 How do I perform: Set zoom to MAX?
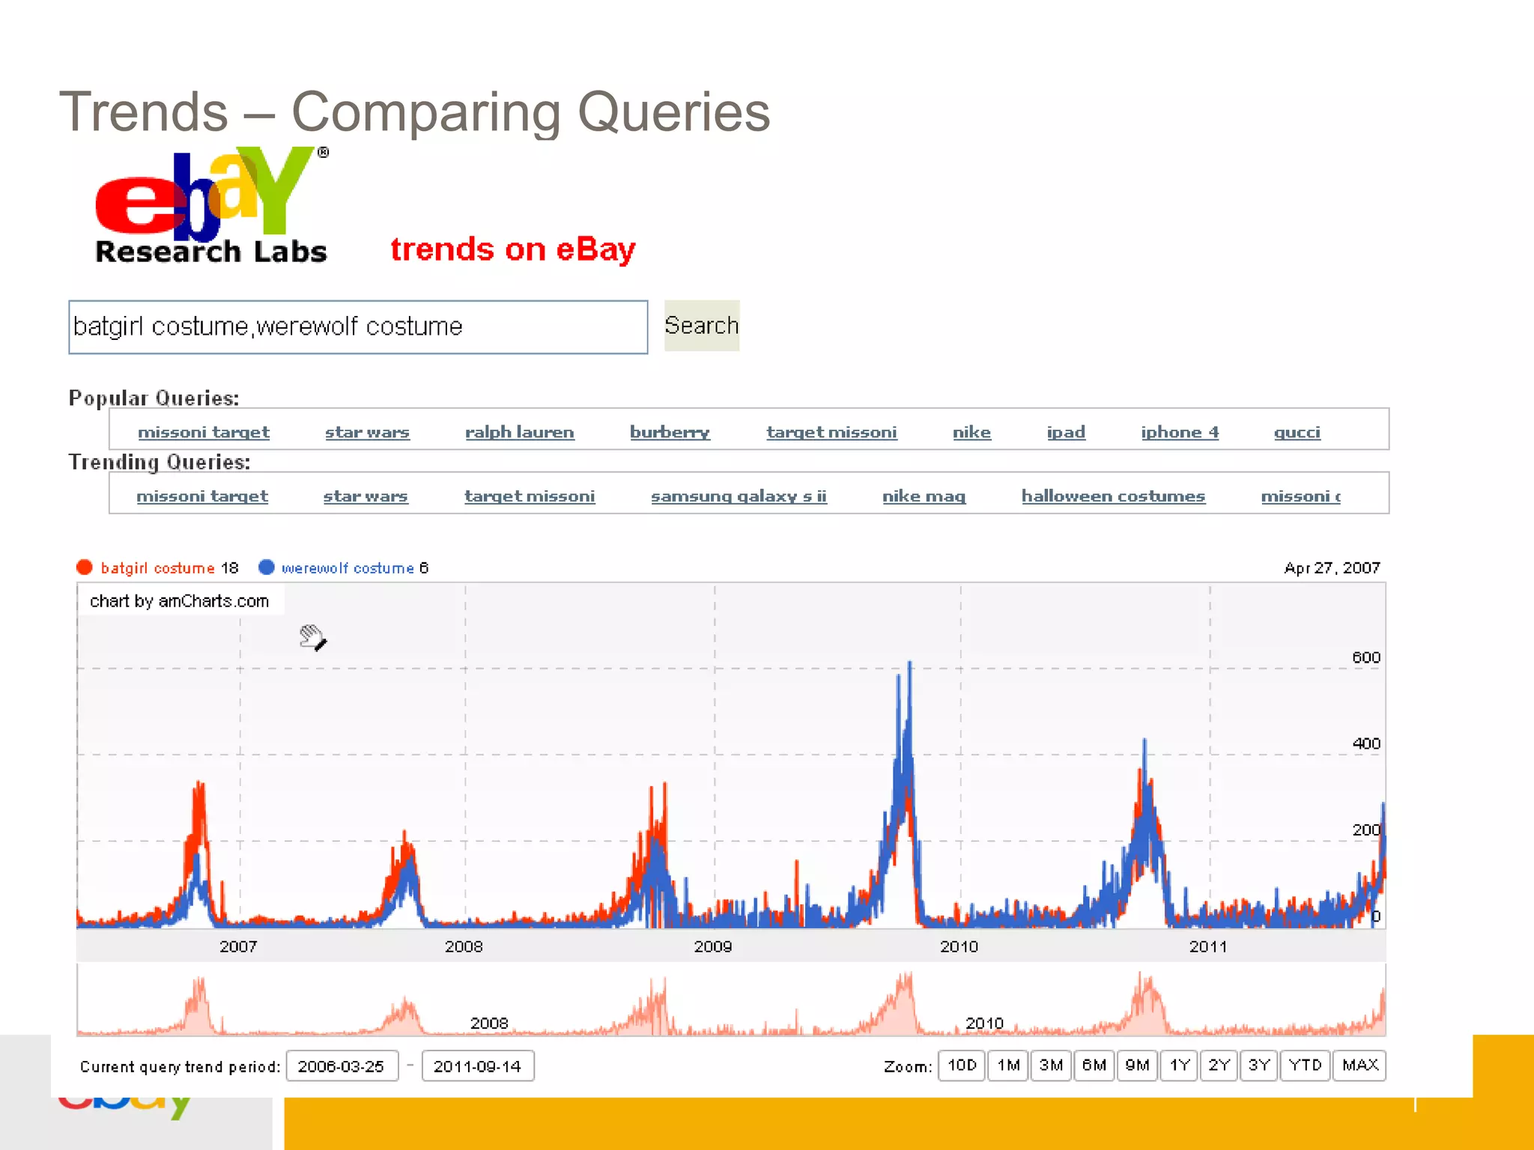[x=1359, y=1065]
